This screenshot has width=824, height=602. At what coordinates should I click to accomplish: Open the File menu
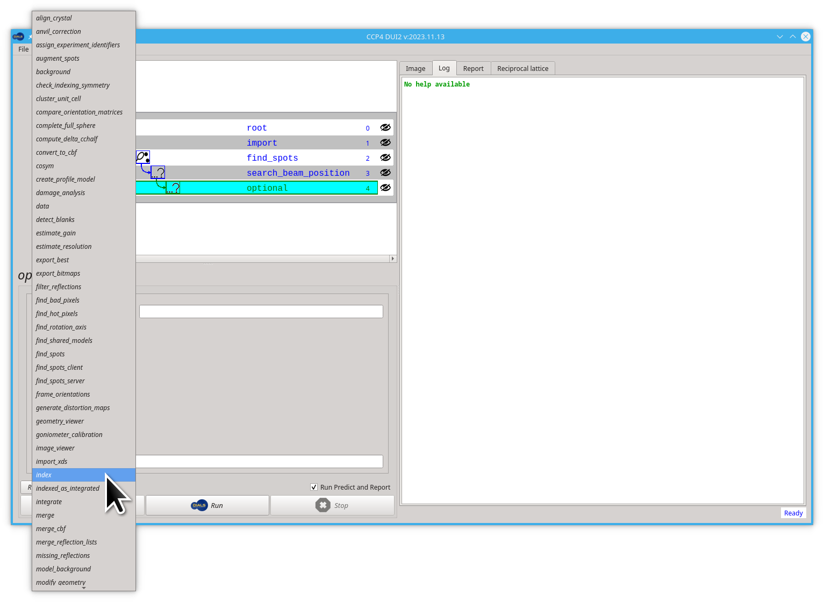pyautogui.click(x=24, y=49)
